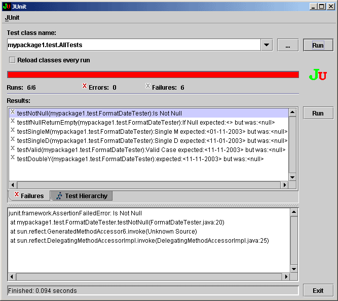Click failure X icon beside testNotNull
This screenshot has width=338, height=301.
13,113
